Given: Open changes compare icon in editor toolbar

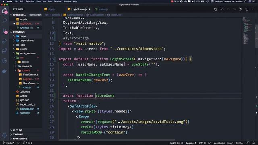Looking at the screenshot, I should (x=216, y=10).
